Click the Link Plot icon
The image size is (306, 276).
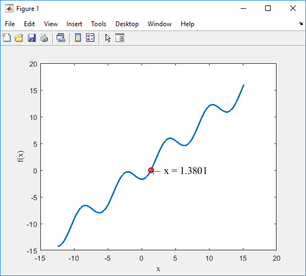(x=61, y=38)
